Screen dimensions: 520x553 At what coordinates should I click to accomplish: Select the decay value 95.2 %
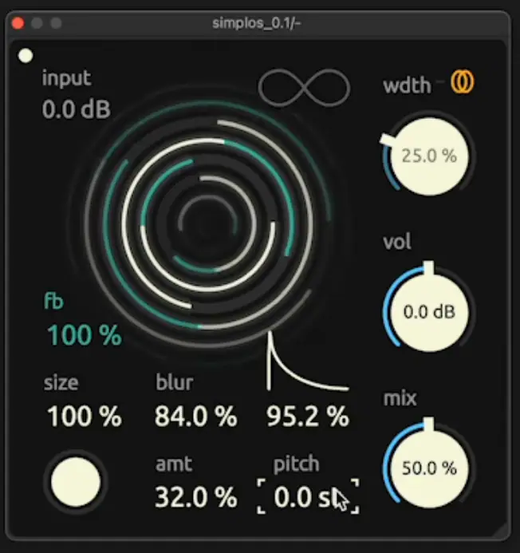point(307,417)
